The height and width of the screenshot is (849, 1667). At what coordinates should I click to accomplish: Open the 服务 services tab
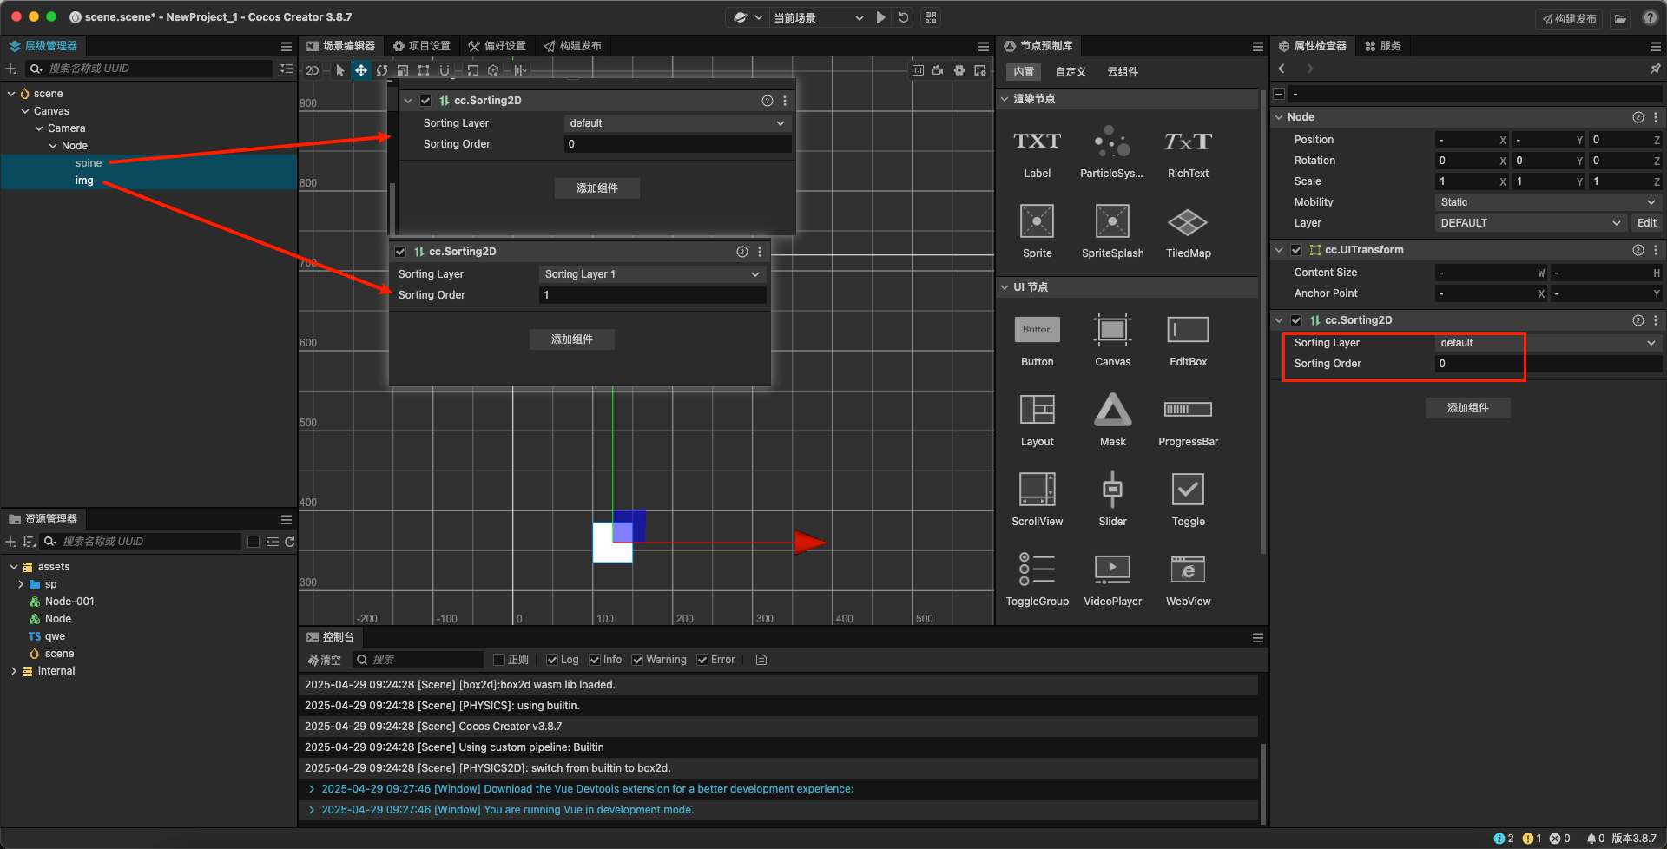pos(1382,46)
